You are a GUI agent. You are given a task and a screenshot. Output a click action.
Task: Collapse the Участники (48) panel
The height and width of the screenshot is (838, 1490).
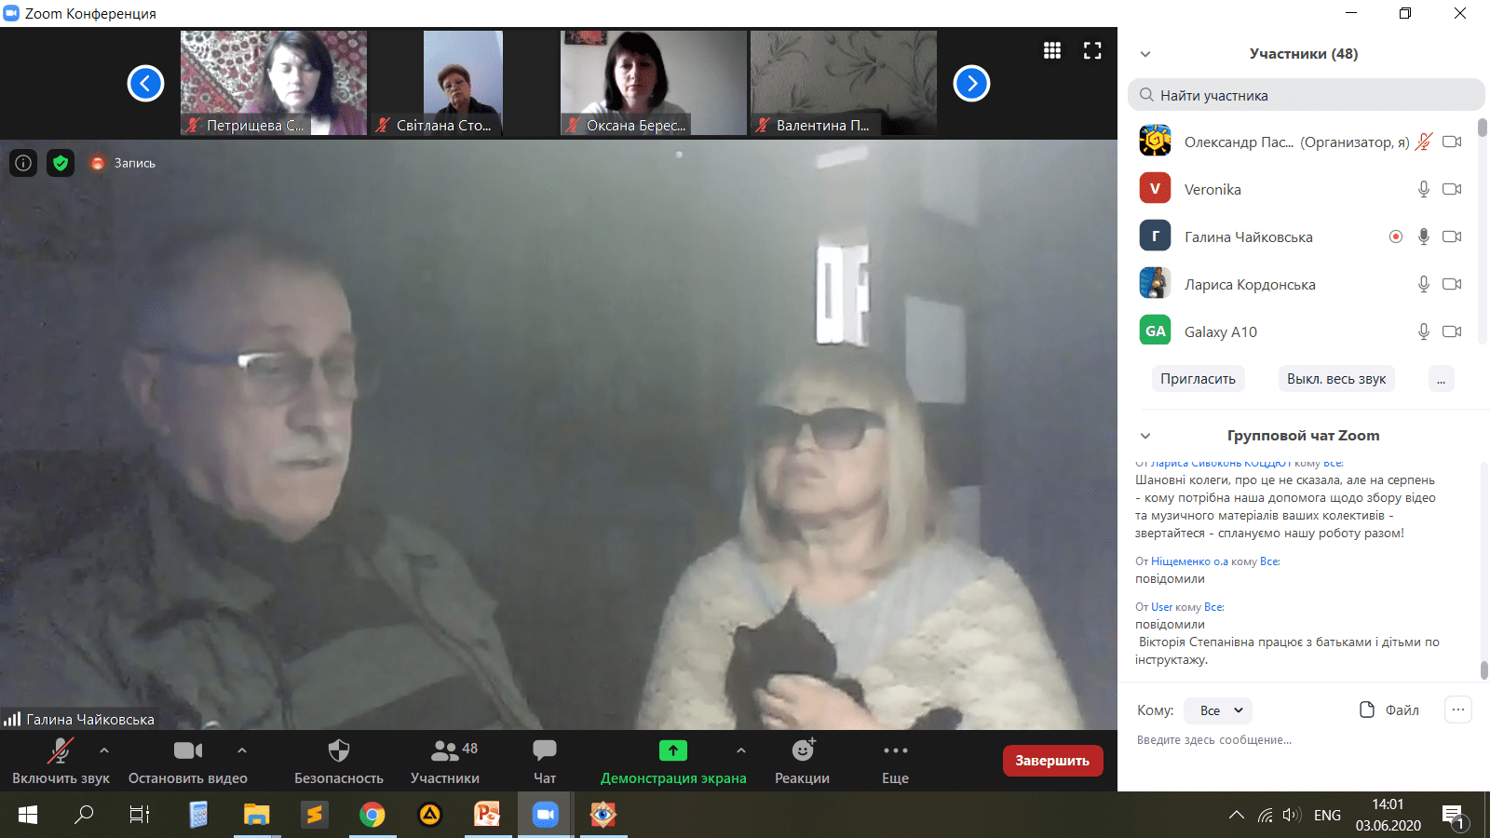[1145, 54]
